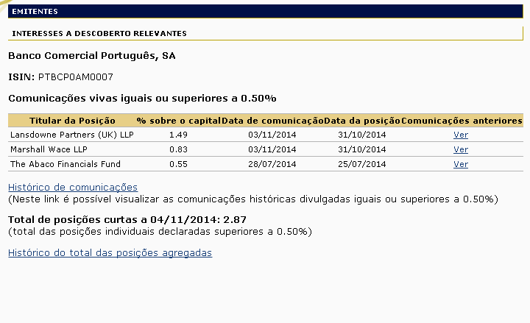
Task: Click the Neste link é possível note
Action: [253, 199]
